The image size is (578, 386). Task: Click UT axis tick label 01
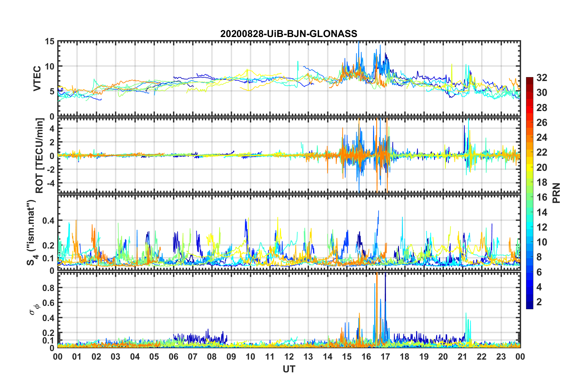click(x=77, y=357)
